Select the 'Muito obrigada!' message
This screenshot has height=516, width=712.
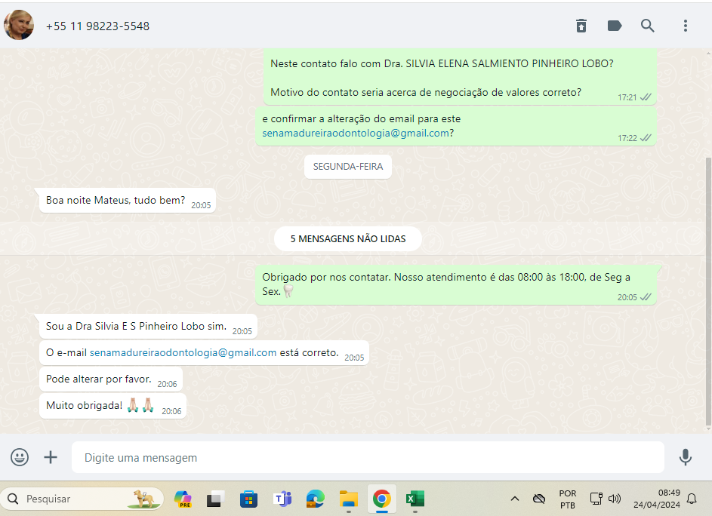coord(113,406)
